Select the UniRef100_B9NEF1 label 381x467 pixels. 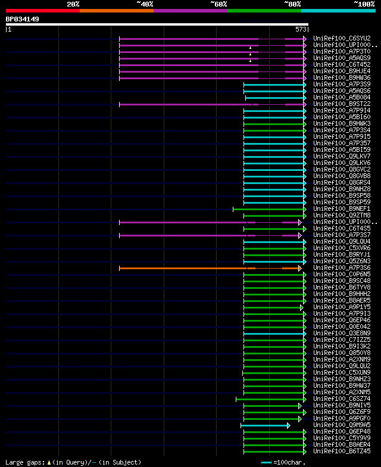pos(342,208)
